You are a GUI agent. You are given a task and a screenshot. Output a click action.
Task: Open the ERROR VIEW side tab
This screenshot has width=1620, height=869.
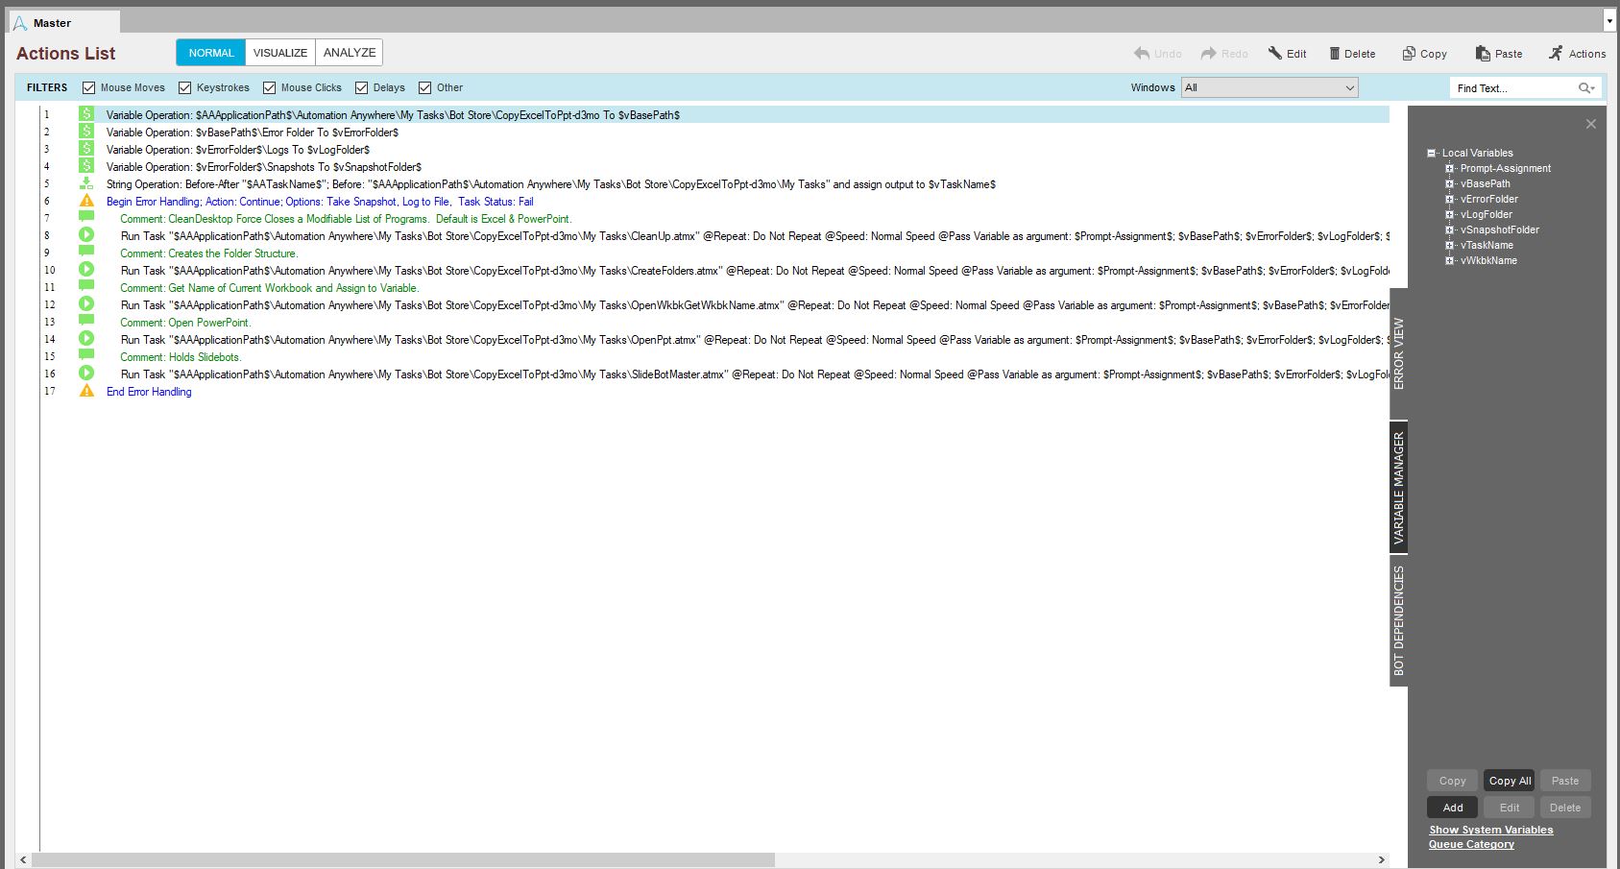(1398, 353)
